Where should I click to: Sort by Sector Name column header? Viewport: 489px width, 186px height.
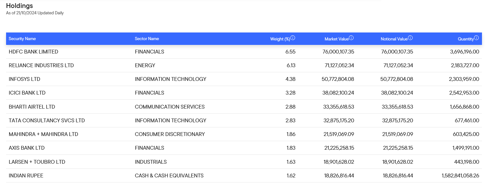click(147, 39)
